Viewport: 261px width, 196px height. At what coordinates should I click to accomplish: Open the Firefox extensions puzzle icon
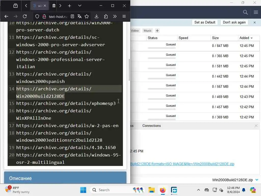(x=106, y=16)
